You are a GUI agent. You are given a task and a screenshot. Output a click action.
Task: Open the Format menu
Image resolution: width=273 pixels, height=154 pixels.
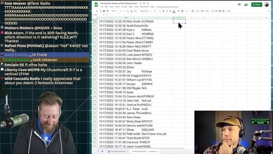124,7
